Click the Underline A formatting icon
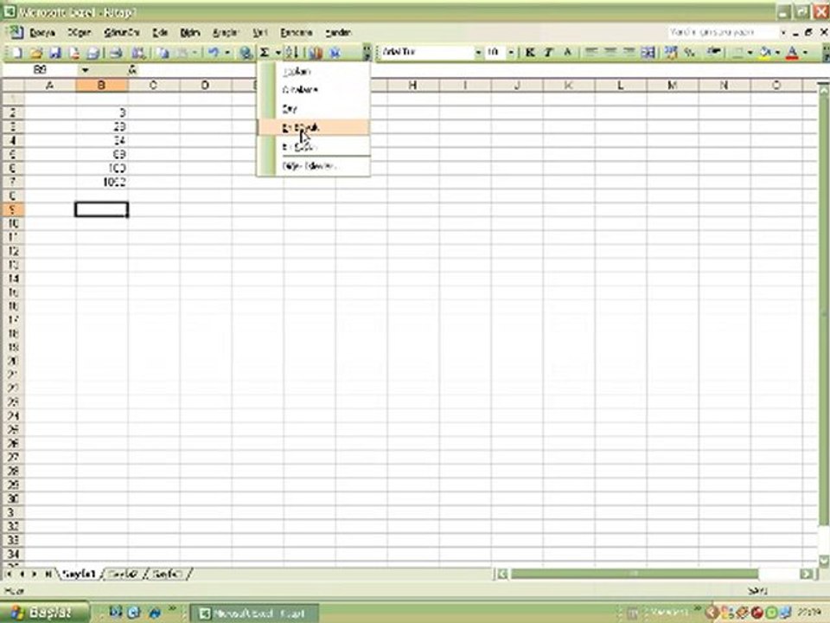830x623 pixels. pyautogui.click(x=567, y=52)
